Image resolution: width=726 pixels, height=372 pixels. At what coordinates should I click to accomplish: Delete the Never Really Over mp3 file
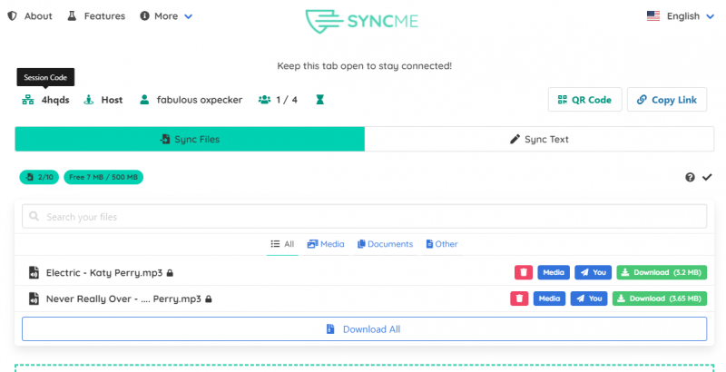[x=519, y=299]
